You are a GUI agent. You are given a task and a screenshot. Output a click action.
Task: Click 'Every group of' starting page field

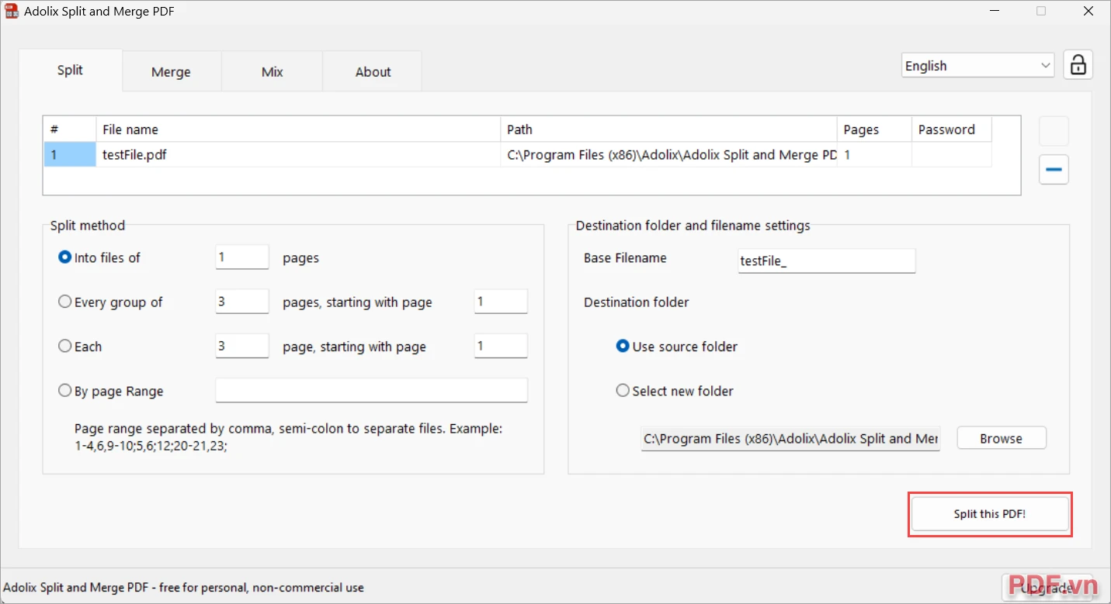[x=501, y=302]
